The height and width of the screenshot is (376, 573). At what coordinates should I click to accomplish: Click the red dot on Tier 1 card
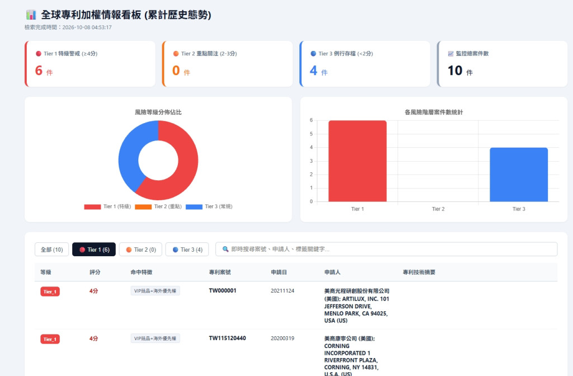click(x=39, y=54)
